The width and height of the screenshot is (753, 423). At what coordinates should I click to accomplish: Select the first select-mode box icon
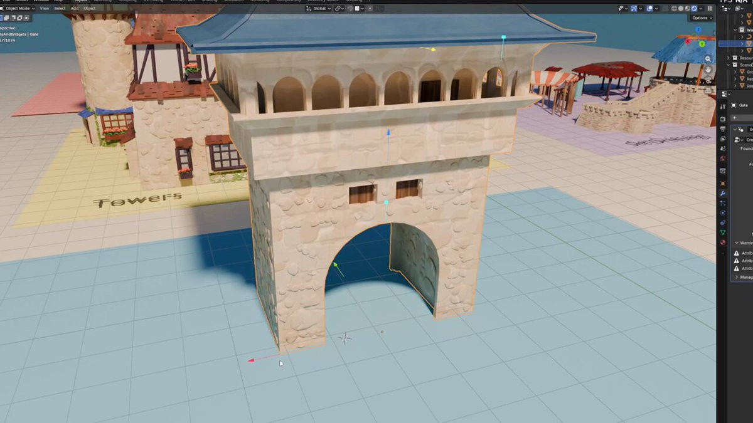[x=2, y=18]
